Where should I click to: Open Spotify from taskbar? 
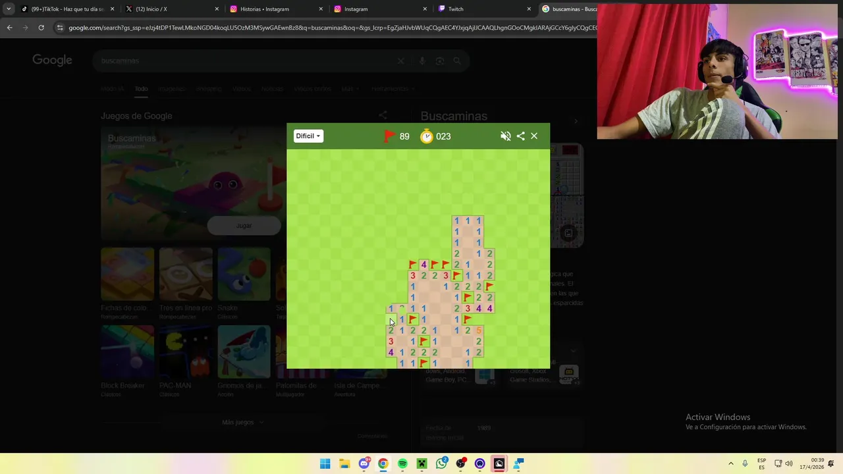(x=402, y=463)
